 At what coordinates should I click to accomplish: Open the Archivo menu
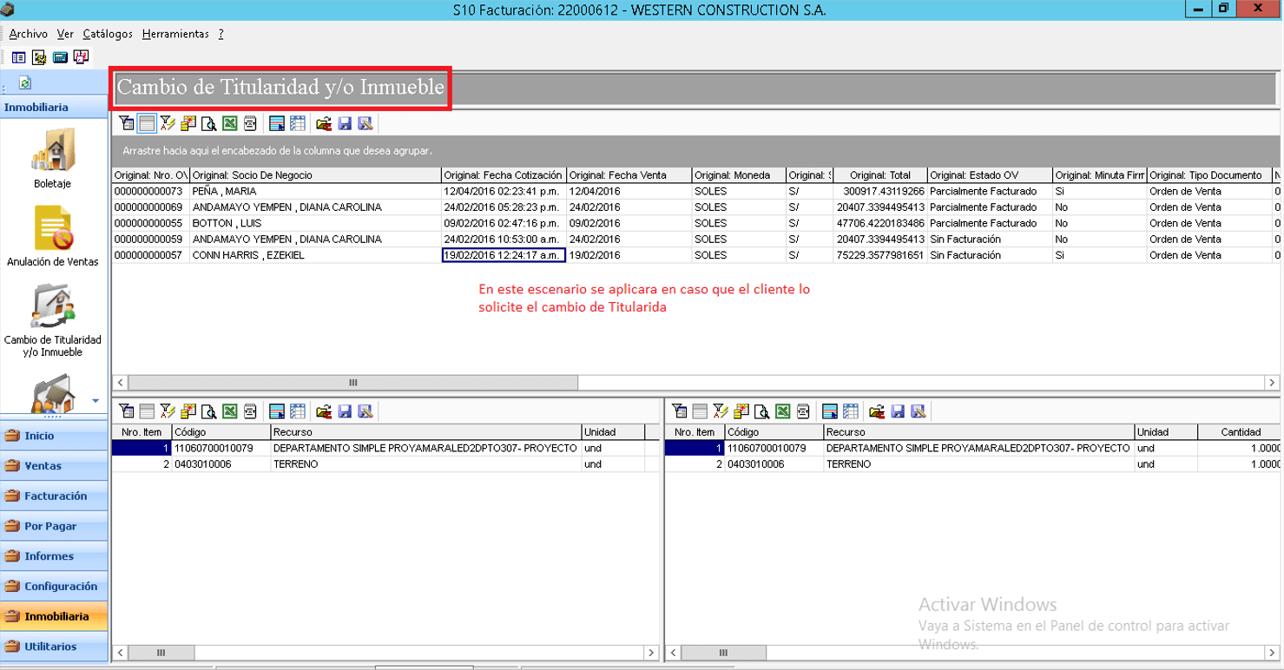pyautogui.click(x=28, y=34)
